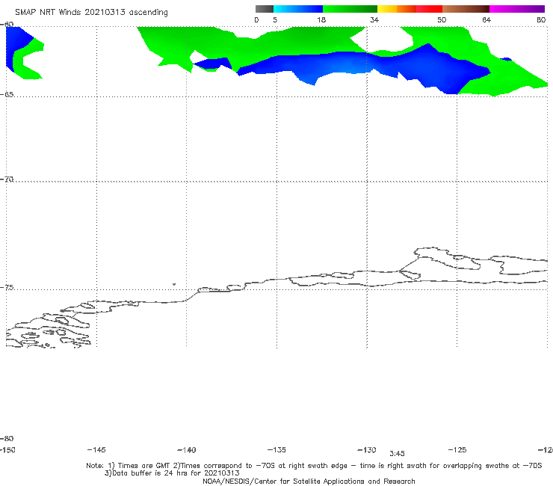Click the longitude label '-125'
This screenshot has height=486, width=553.
tap(457, 450)
